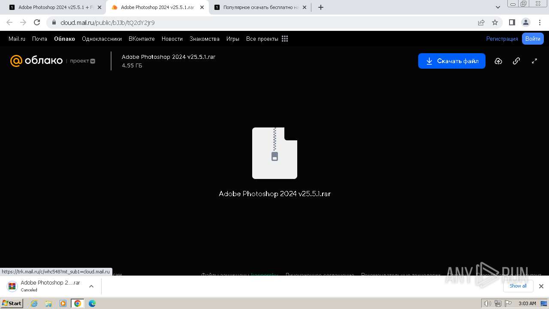This screenshot has height=309, width=549.
Task: Click the Войти button
Action: [533, 39]
